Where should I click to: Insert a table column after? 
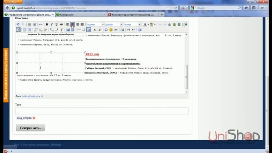57,30
